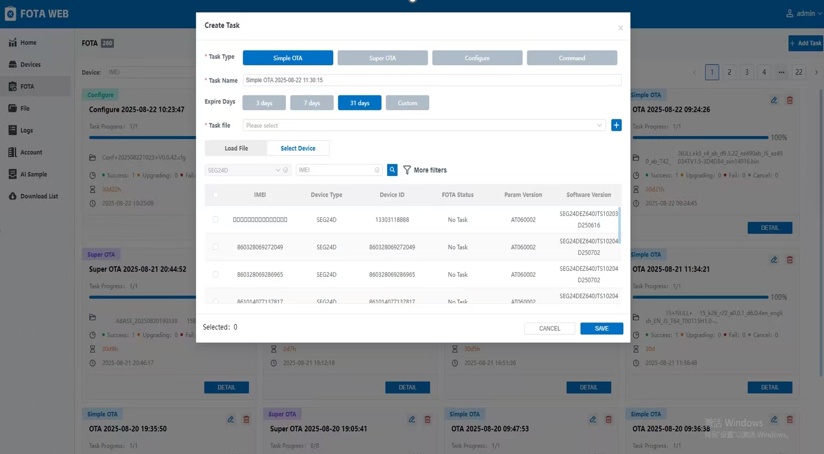Click the blue magnifier search button
Screen dimensions: 824x454
point(392,170)
